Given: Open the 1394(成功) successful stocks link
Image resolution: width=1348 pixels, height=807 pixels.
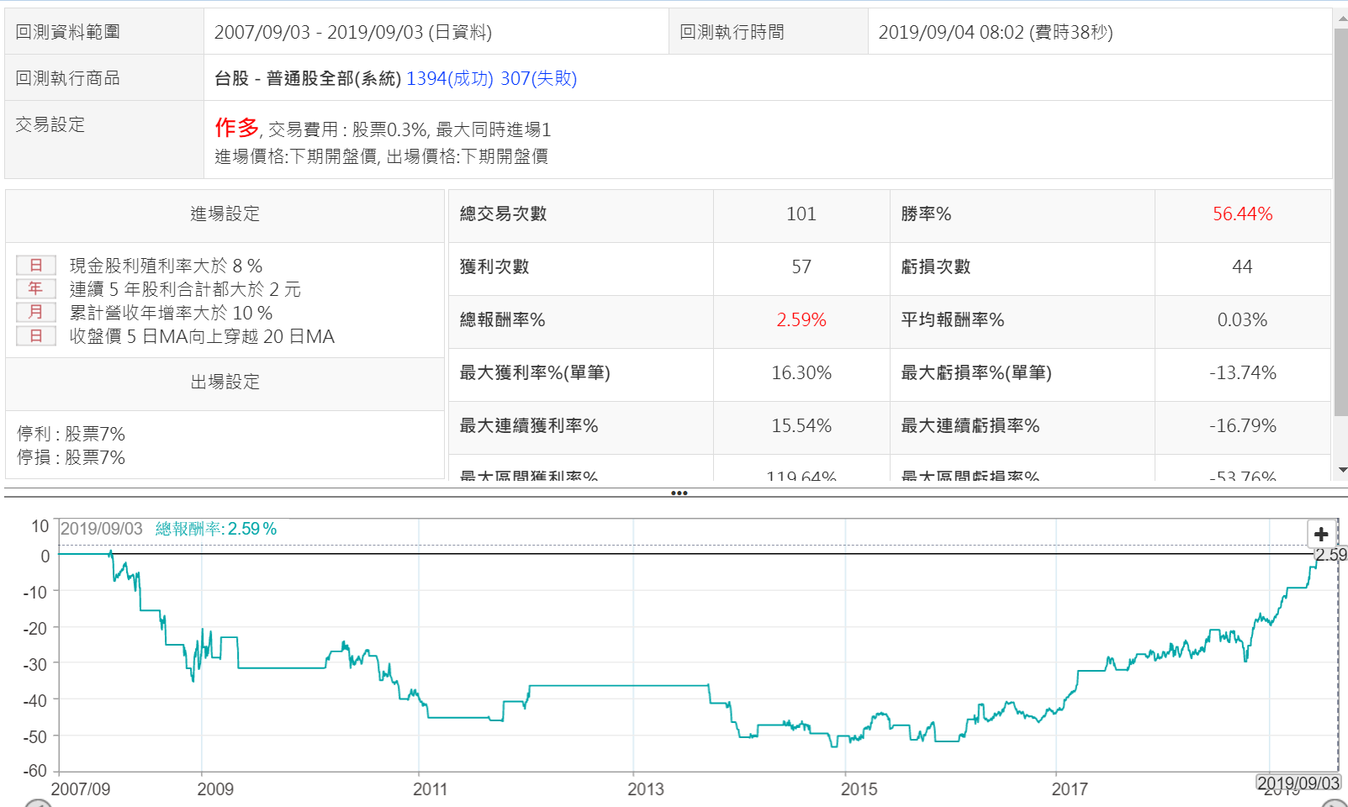Looking at the screenshot, I should (449, 78).
